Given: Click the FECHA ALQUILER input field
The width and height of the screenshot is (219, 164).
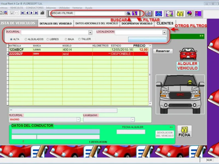Looking at the screenshot, I should [131, 132].
